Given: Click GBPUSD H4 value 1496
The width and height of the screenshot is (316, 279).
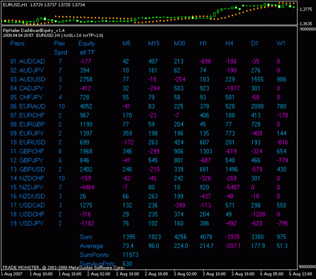Looking at the screenshot, I should (232, 170).
